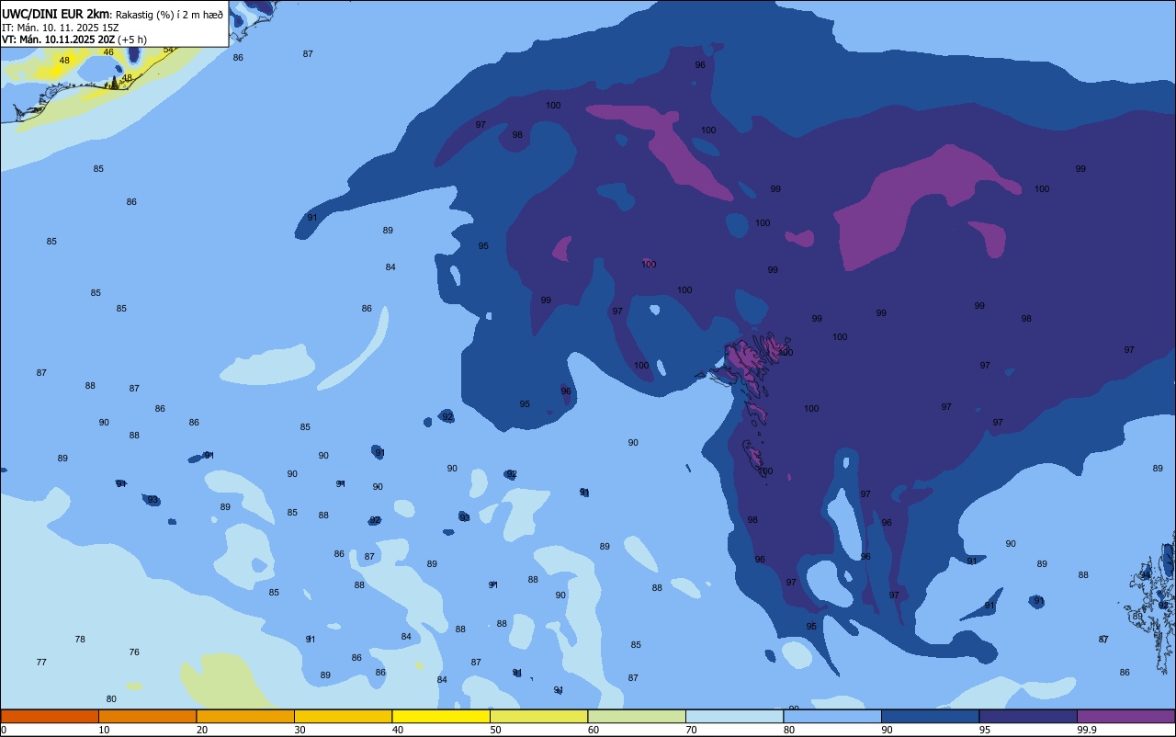Image resolution: width=1176 pixels, height=737 pixels.
Task: Click the light blue 80–90 legend swatch
Action: 832,716
